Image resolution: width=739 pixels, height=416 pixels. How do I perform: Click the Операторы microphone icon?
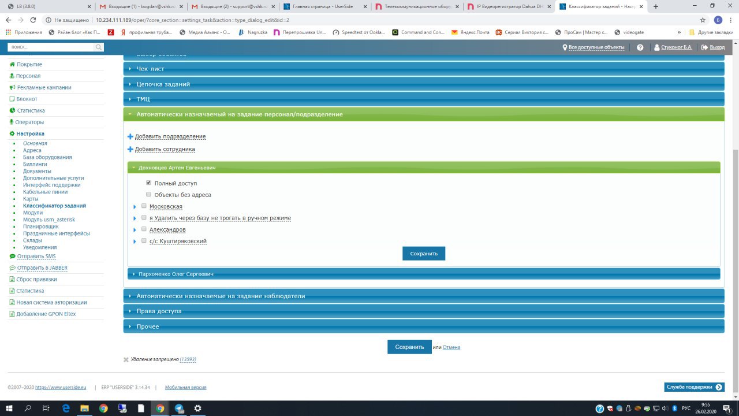tap(12, 122)
